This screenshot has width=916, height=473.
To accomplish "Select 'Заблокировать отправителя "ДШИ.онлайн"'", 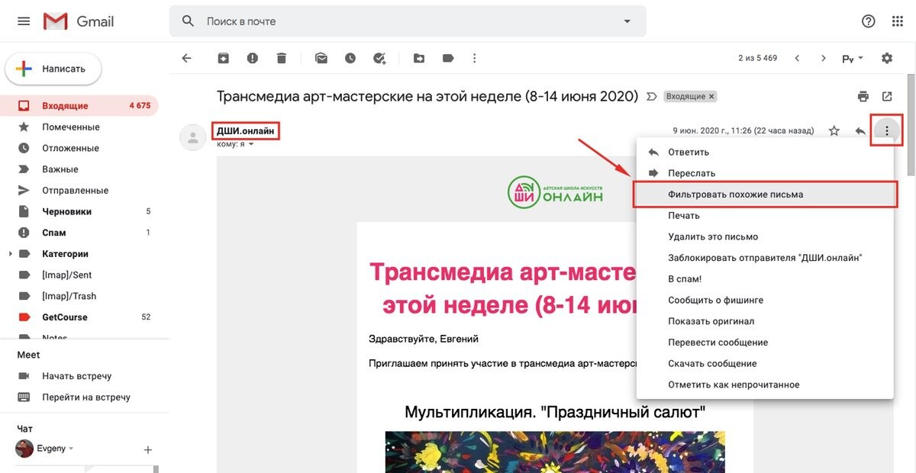I will [764, 258].
